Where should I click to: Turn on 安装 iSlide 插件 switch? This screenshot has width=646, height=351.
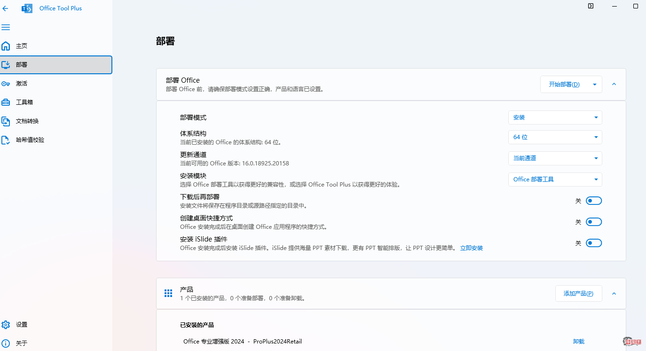[593, 243]
